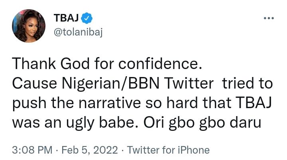Image resolution: width=287 pixels, height=160 pixels.
Task: Click "tried to" in the tweet text
Action: tap(248, 83)
